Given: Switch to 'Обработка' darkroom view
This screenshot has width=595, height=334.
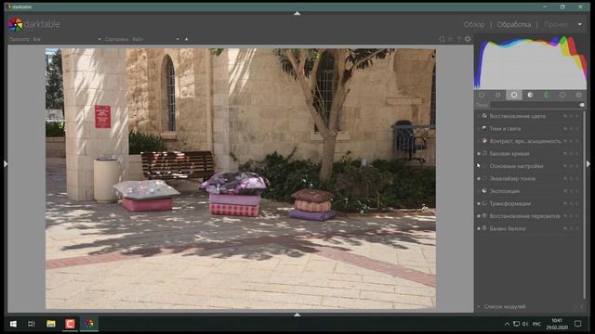Looking at the screenshot, I should pyautogui.click(x=514, y=25).
